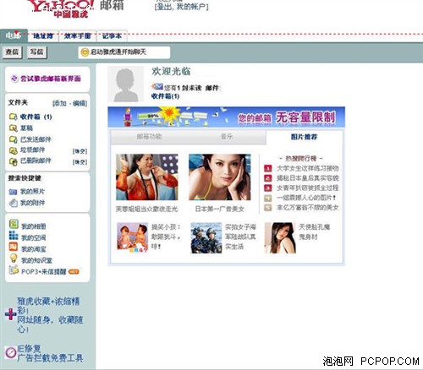Image resolution: width=423 pixels, height=370 pixels.
Task: Click the unlimited mailbox capacity banner
Action: 227,117
